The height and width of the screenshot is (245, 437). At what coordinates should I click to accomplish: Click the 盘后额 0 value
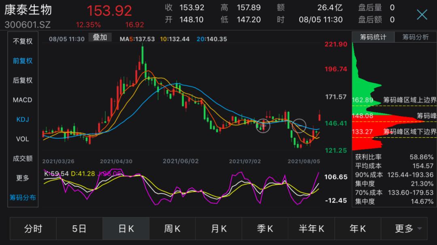coord(376,20)
